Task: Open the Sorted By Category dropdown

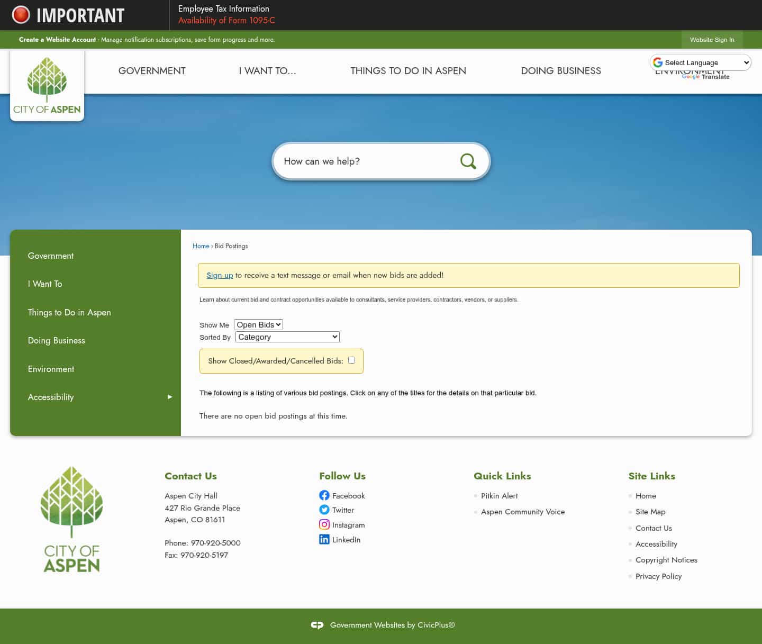Action: 287,337
